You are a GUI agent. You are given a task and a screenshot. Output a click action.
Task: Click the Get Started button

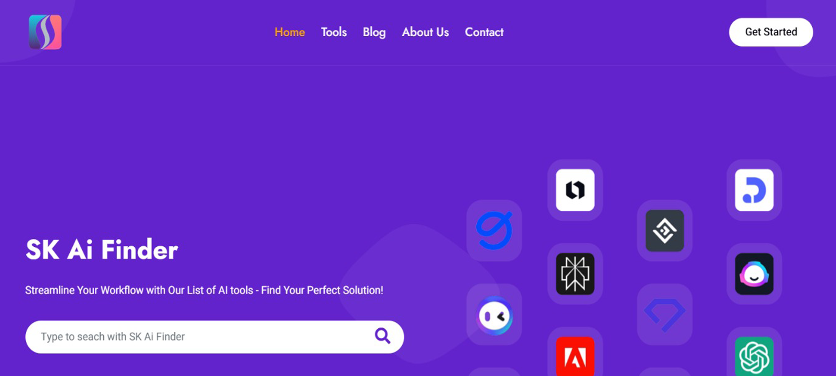[x=772, y=32]
